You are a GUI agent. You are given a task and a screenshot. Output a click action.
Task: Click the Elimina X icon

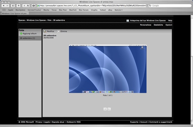pyautogui.click(x=59, y=31)
